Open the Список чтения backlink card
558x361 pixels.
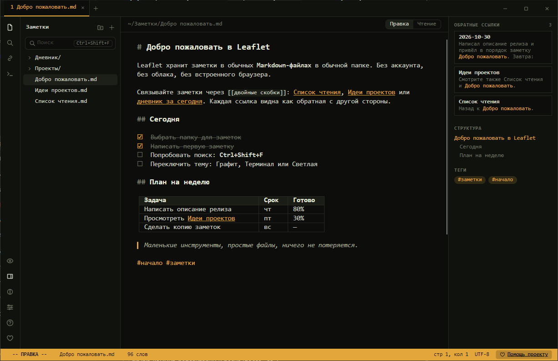point(503,105)
